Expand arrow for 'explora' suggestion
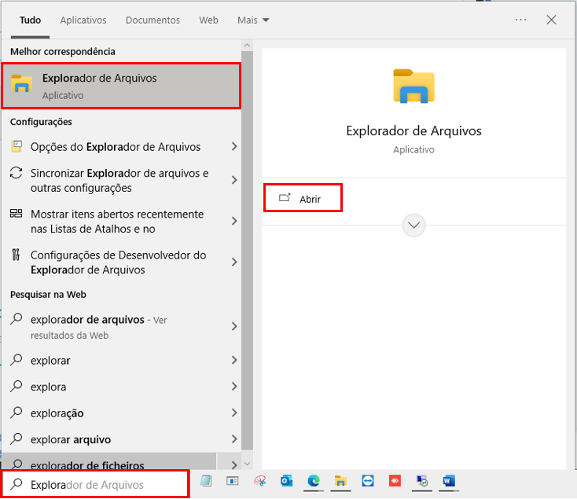The height and width of the screenshot is (499, 577). click(234, 386)
